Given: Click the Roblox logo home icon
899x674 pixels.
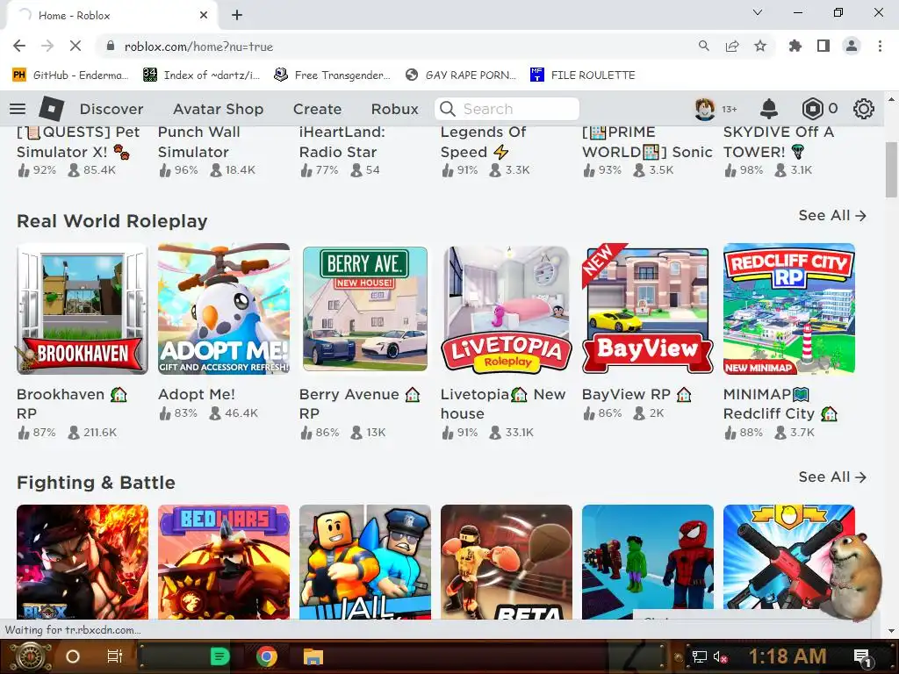Looking at the screenshot, I should pos(51,109).
